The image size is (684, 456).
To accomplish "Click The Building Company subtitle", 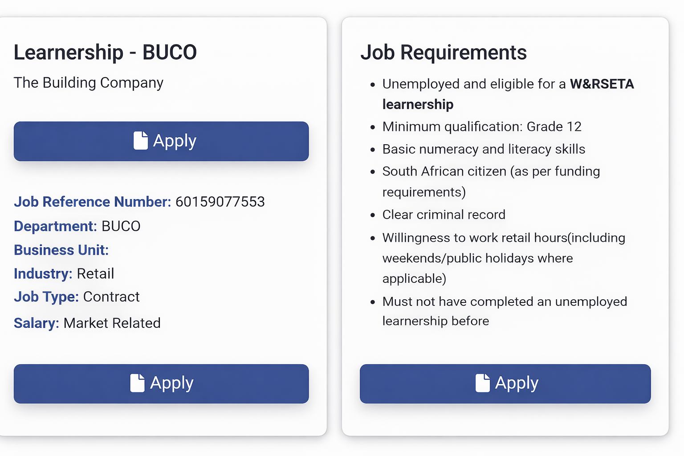I will tap(89, 83).
